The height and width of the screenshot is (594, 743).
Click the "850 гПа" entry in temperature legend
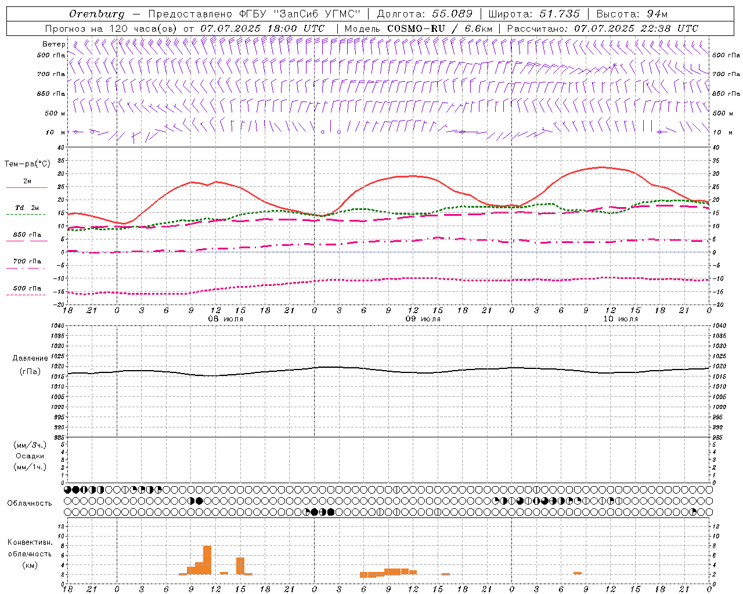click(27, 235)
